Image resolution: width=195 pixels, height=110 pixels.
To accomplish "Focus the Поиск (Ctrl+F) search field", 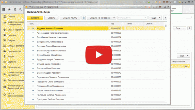I will click(x=131, y=18).
